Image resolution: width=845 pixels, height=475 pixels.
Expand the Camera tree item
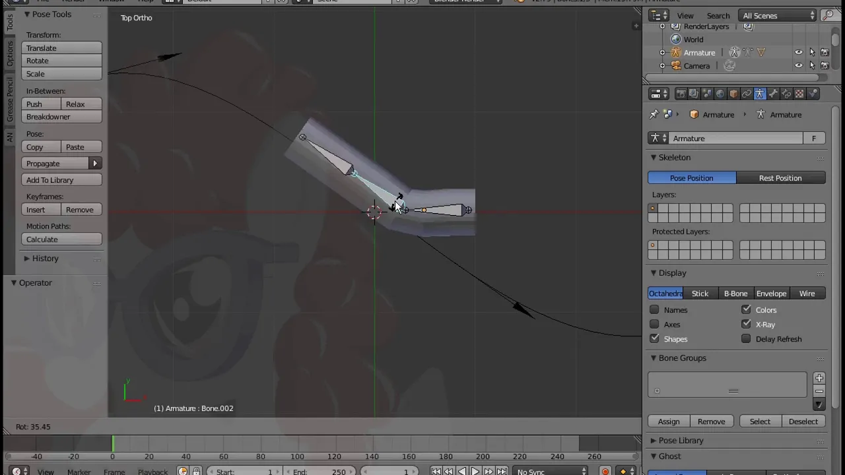pyautogui.click(x=662, y=65)
